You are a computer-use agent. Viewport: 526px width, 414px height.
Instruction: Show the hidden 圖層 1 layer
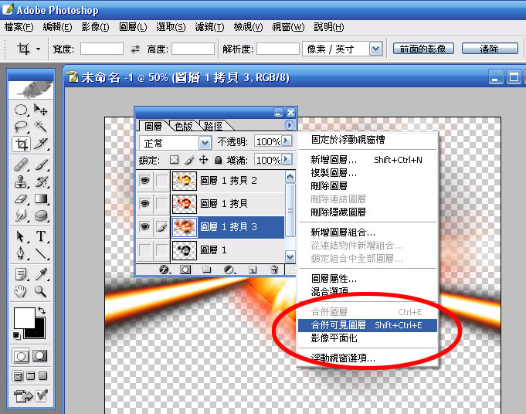click(x=144, y=249)
